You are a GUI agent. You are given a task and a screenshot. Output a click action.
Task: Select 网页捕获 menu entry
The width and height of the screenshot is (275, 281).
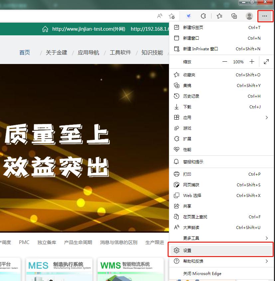pos(221,185)
